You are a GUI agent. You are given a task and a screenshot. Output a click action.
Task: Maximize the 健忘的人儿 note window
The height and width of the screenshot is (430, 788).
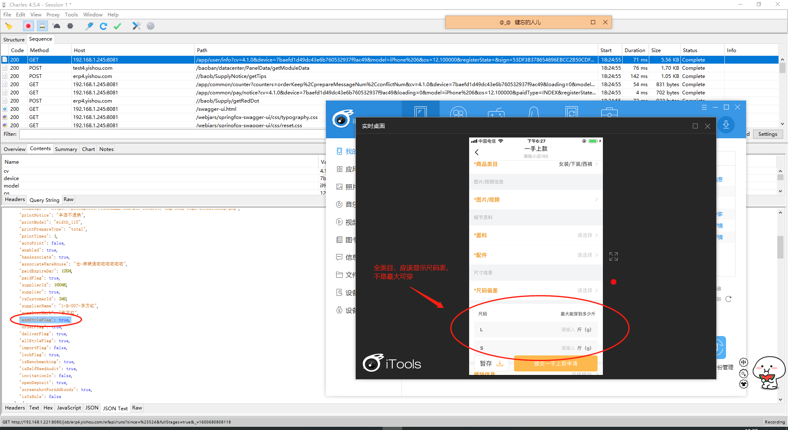point(593,22)
